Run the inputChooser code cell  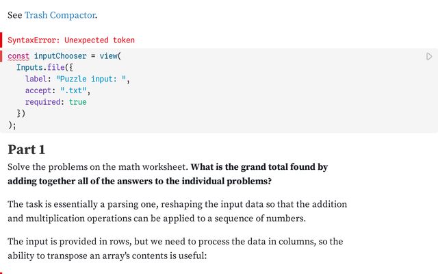click(429, 56)
